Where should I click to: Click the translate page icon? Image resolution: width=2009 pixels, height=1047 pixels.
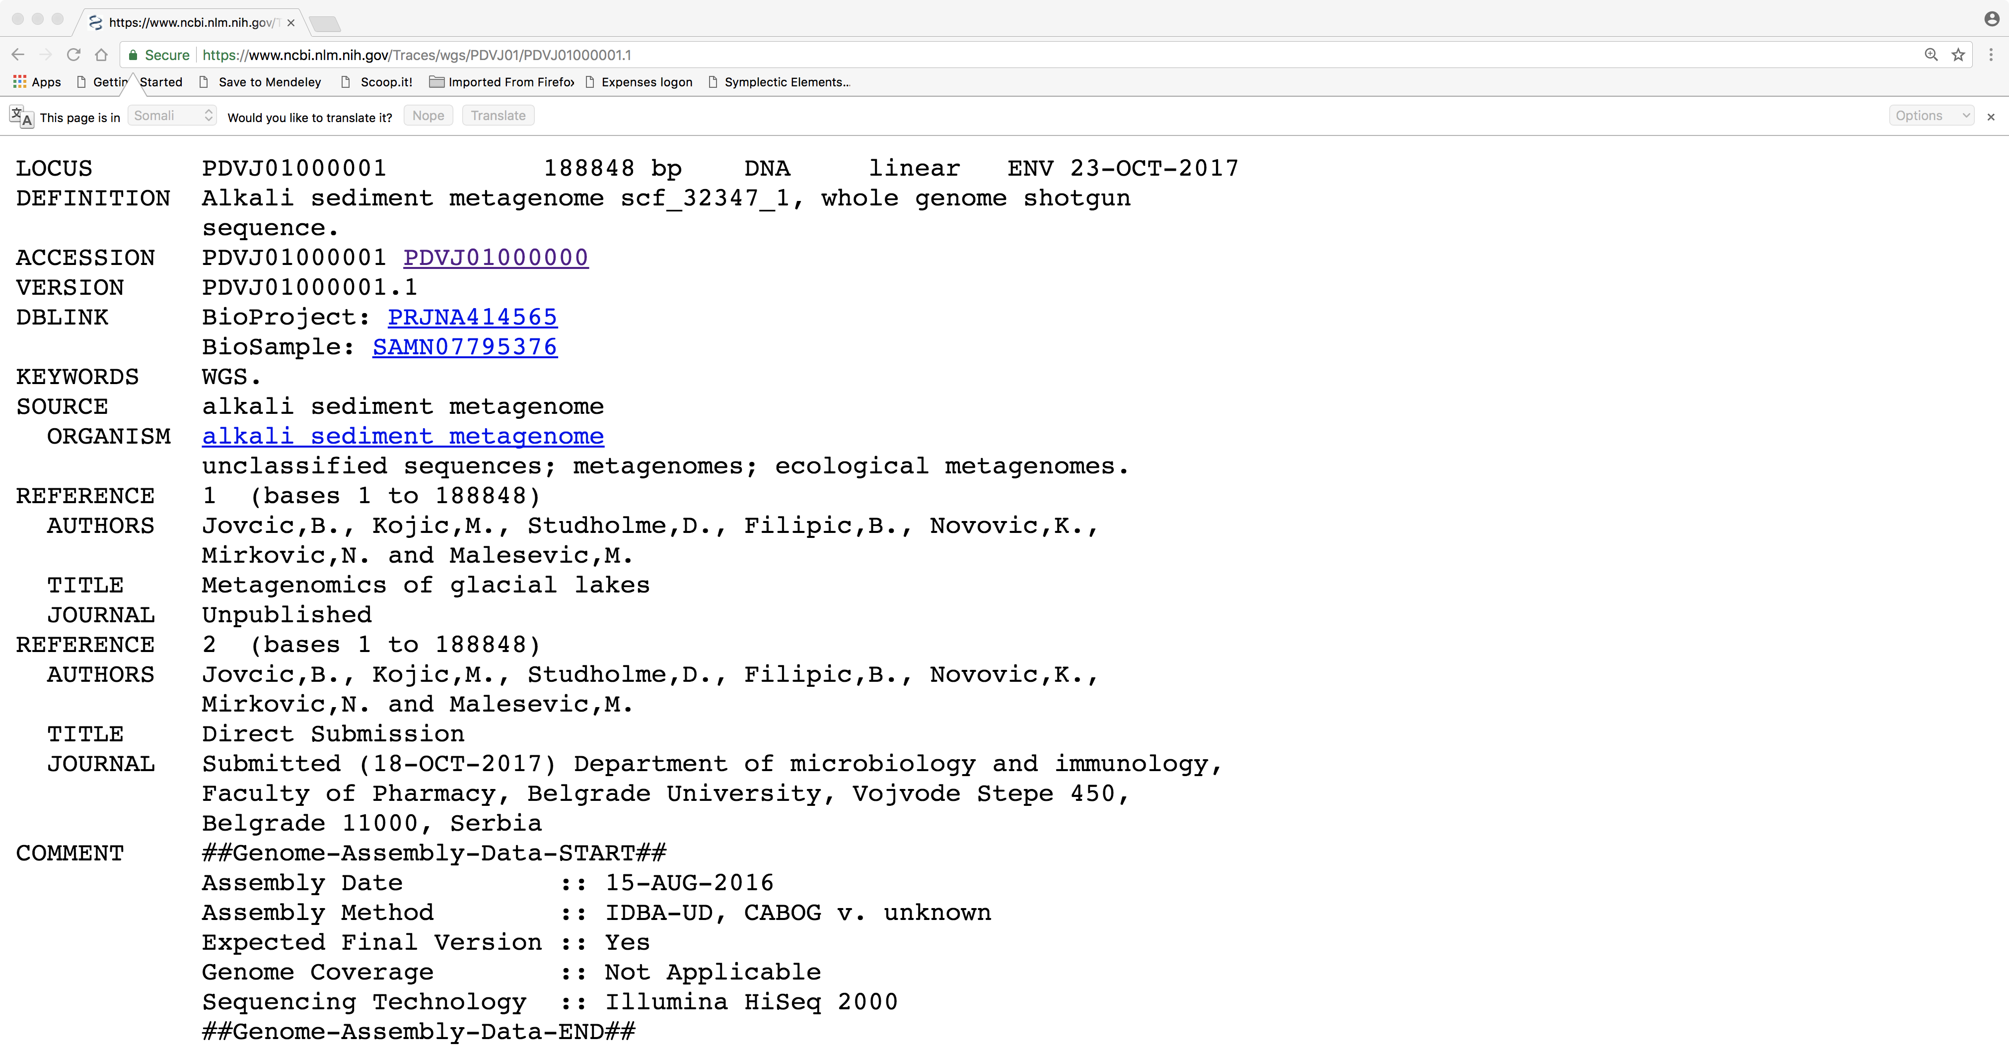[21, 117]
